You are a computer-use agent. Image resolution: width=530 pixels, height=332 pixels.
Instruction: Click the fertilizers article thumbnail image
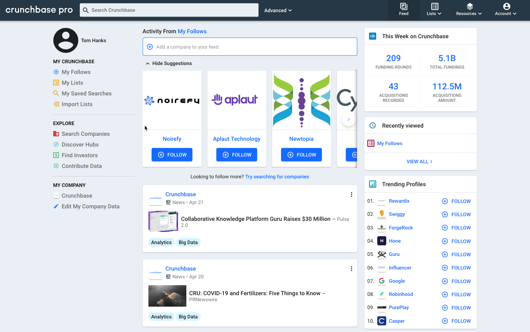coord(167,296)
